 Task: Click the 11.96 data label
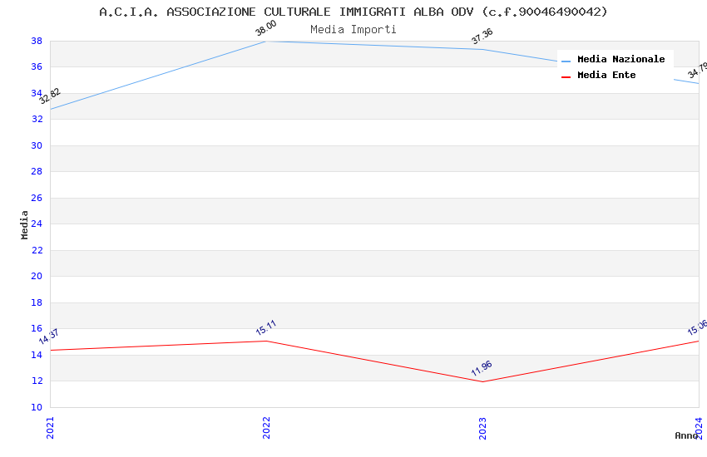point(482,368)
